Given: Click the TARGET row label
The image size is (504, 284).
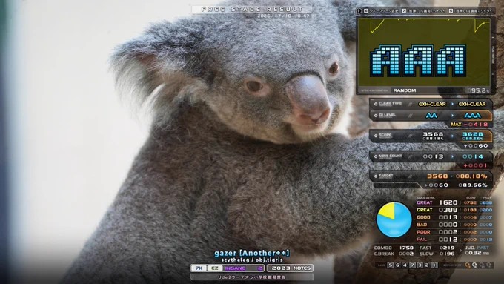Looking at the screenshot, I should click(x=385, y=176).
